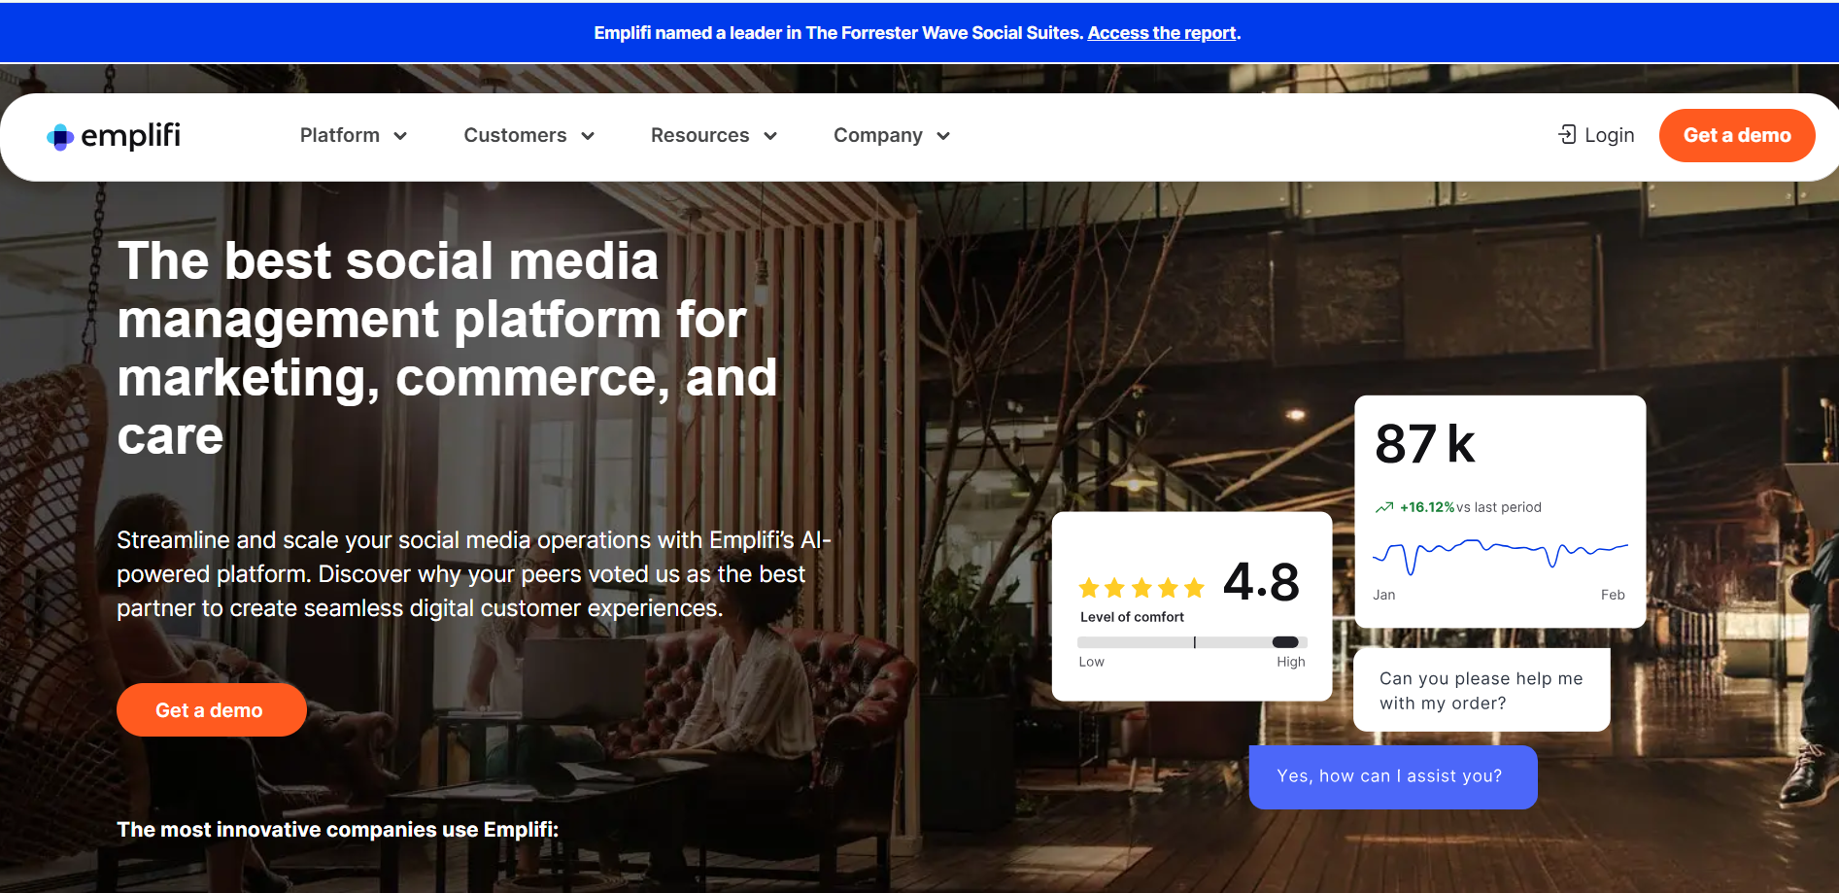This screenshot has width=1839, height=893.
Task: Open the Resources menu
Action: point(714,135)
